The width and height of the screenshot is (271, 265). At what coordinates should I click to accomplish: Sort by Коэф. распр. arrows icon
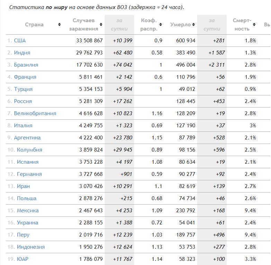160,24
